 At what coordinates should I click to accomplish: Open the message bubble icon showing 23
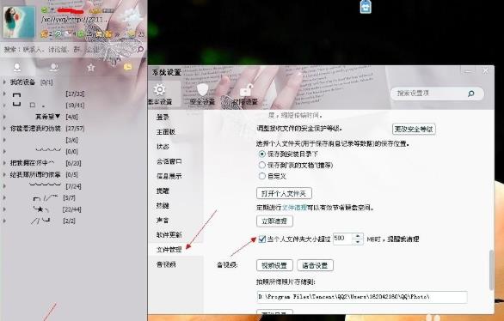[x=132, y=33]
